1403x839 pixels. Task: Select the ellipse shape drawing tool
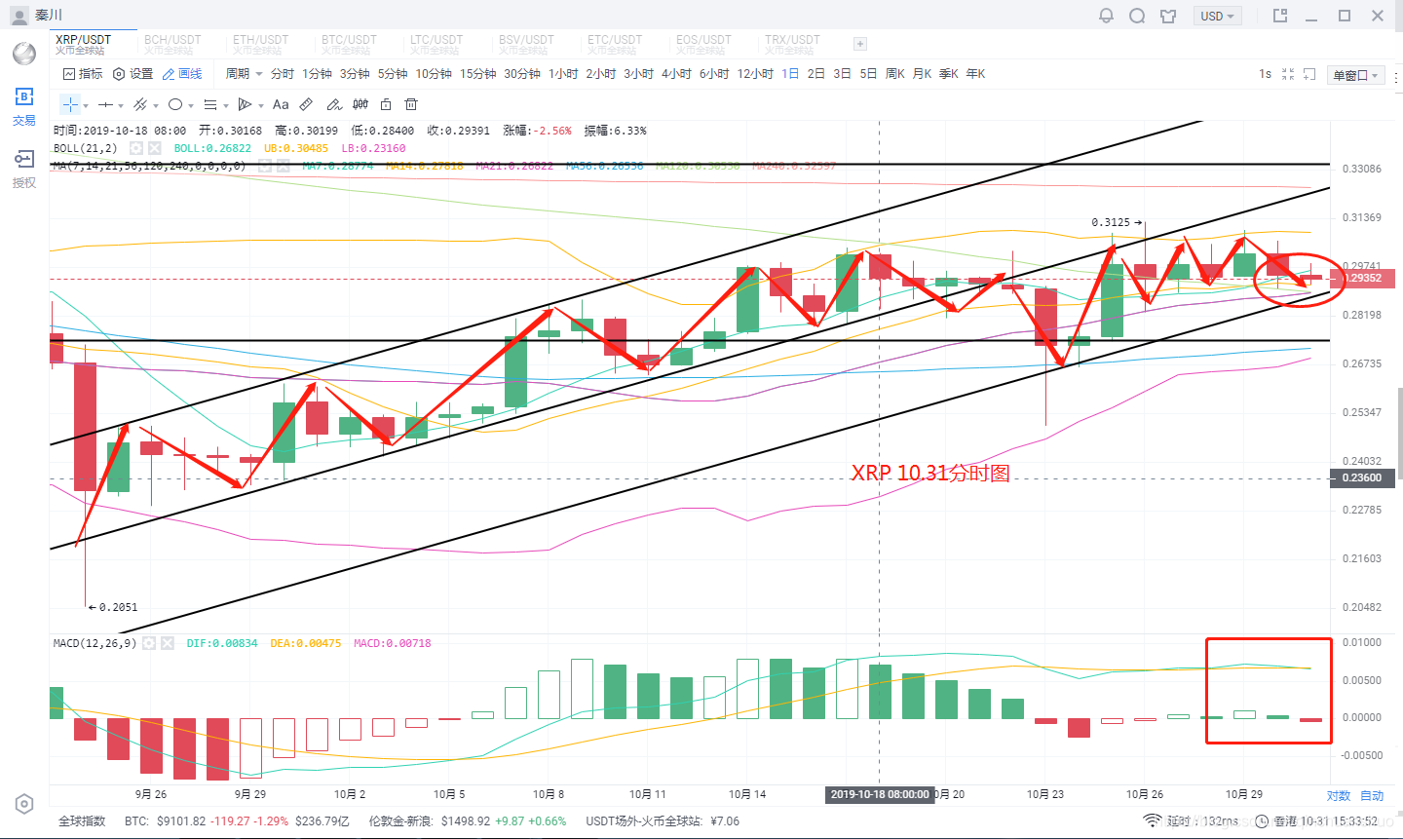click(175, 104)
